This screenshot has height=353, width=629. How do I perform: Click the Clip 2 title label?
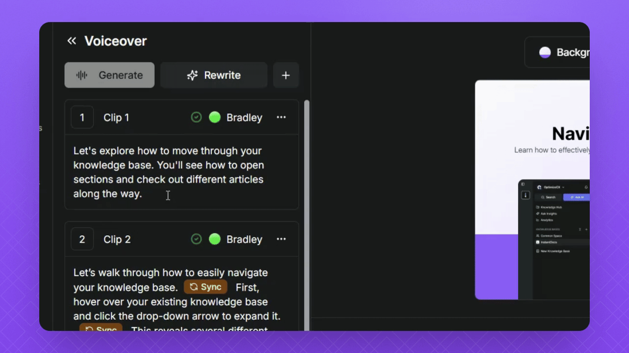tap(117, 239)
